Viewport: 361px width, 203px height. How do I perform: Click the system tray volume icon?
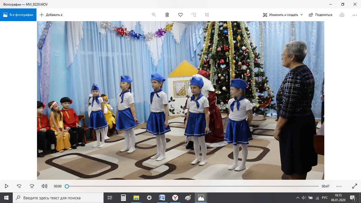tap(304, 198)
